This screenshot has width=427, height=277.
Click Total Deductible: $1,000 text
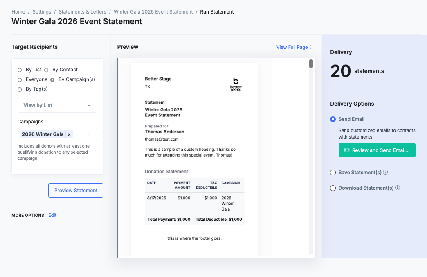(x=219, y=219)
